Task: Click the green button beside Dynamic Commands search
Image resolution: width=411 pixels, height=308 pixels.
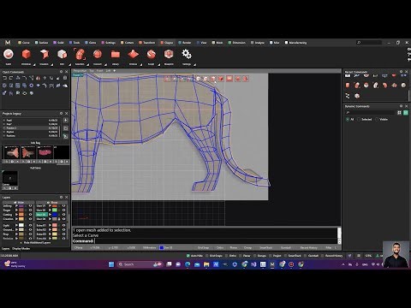Action: (x=406, y=113)
